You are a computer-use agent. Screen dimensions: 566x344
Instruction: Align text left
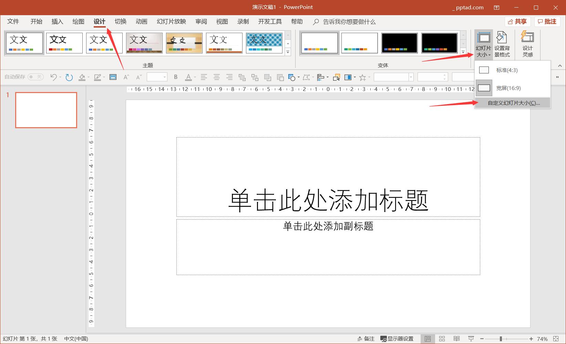point(204,77)
